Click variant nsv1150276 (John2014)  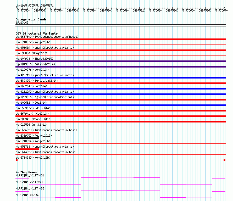click(x=32, y=70)
